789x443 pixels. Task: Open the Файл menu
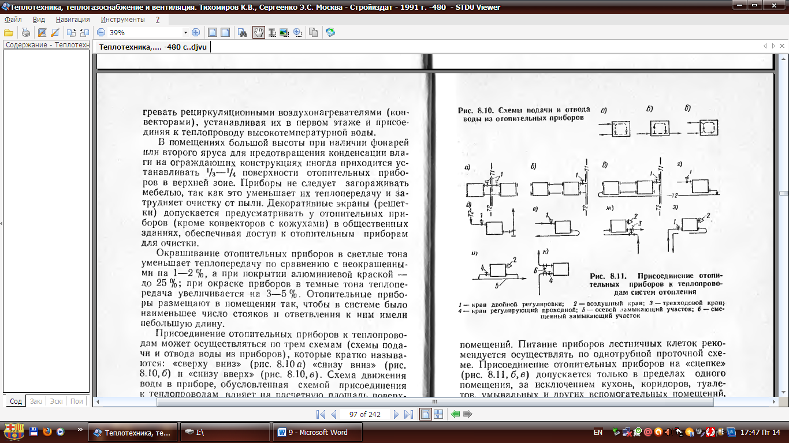pos(12,19)
